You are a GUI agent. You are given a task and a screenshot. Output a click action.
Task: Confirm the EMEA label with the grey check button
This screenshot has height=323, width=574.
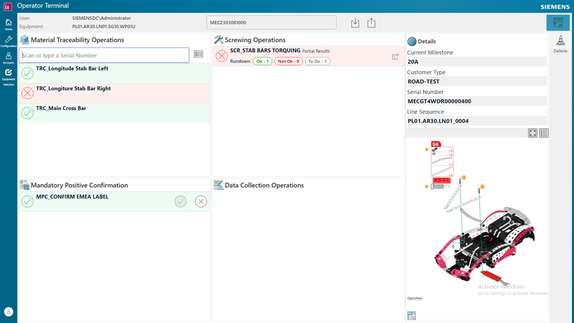[x=181, y=202]
